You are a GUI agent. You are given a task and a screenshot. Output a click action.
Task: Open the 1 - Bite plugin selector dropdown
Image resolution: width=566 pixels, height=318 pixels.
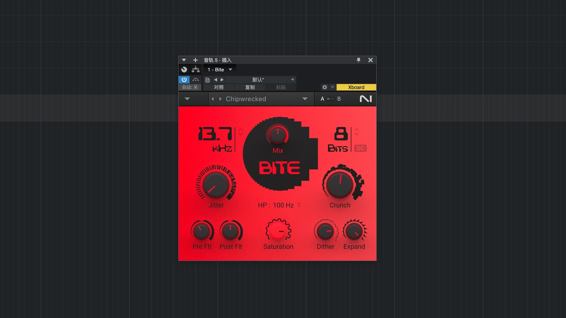[230, 69]
